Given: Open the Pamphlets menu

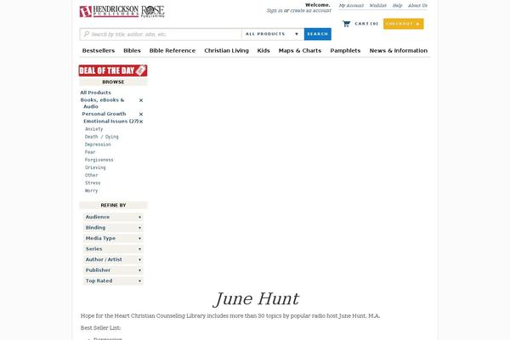Looking at the screenshot, I should click(x=345, y=51).
